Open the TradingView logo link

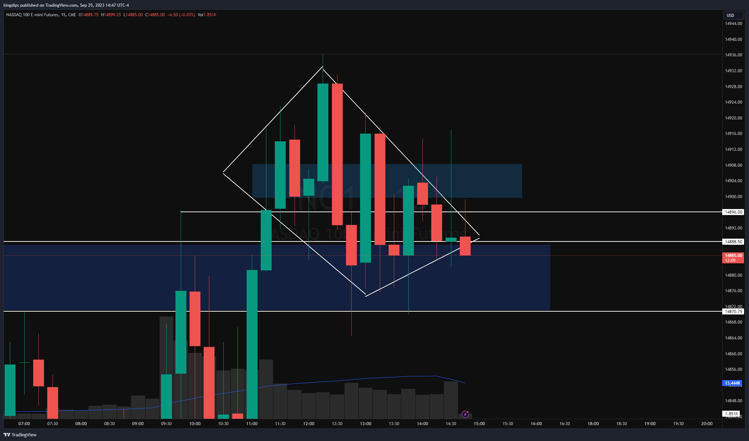point(20,435)
